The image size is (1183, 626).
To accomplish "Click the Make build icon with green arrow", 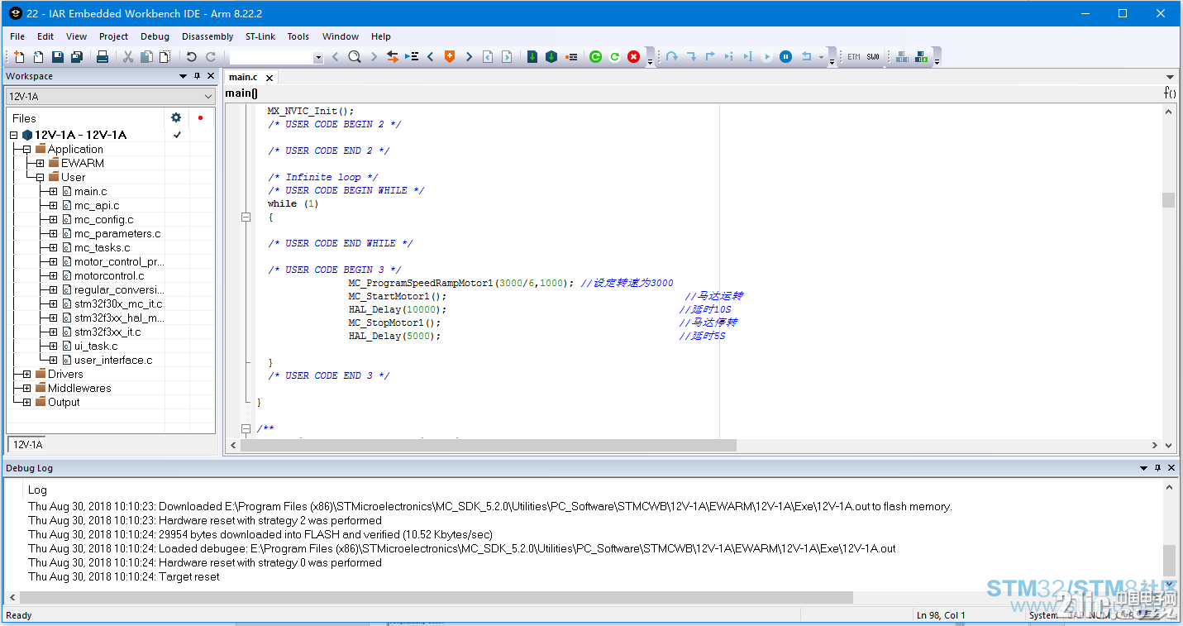I will tap(922, 57).
